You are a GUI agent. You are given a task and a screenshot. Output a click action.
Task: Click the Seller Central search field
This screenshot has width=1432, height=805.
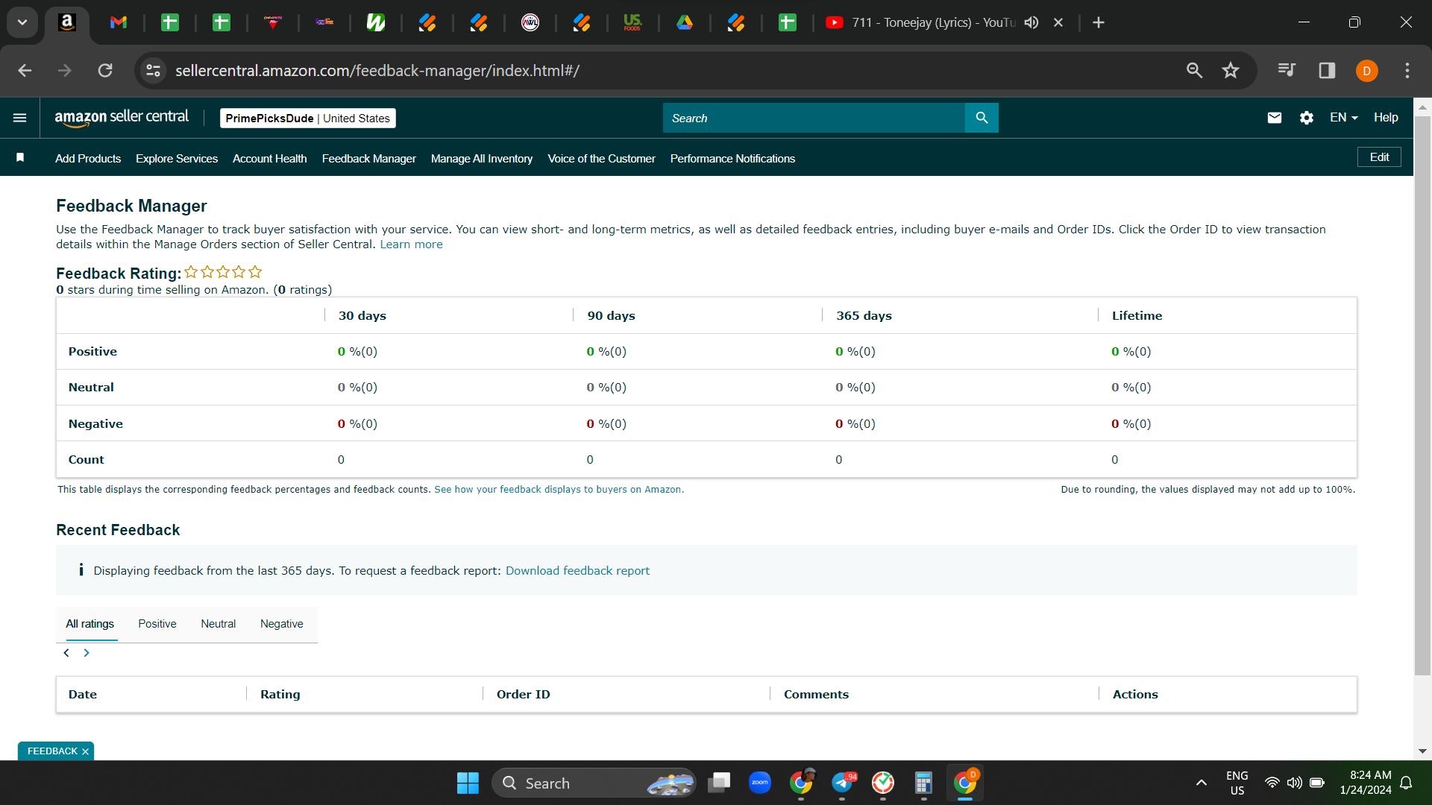[x=814, y=118]
